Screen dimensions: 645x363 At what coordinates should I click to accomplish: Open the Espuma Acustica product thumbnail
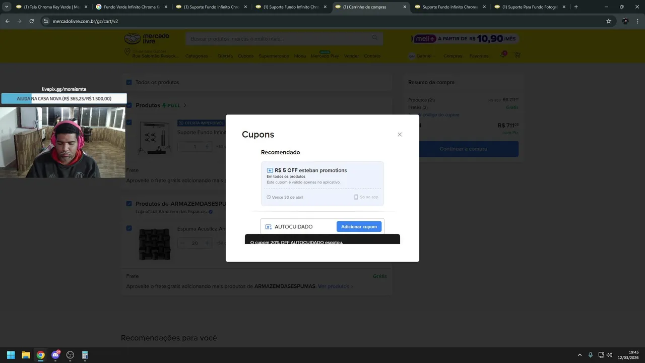click(155, 244)
